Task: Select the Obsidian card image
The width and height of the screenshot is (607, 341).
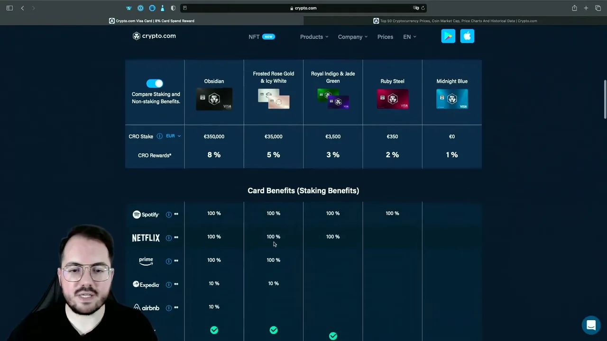Action: pyautogui.click(x=214, y=99)
